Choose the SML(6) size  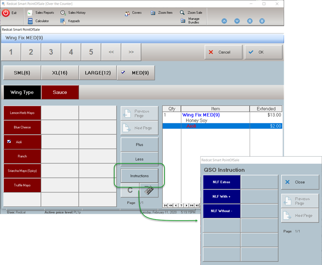pyautogui.click(x=22, y=73)
